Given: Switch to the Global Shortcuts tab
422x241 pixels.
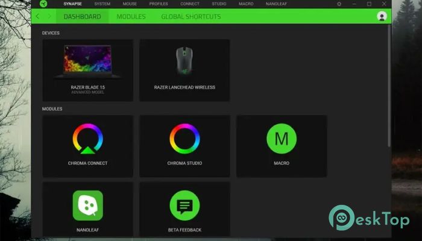Looking at the screenshot, I should point(191,16).
